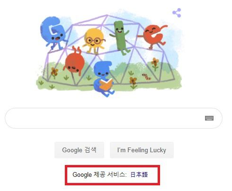Click the orange flower below the red e character
Viewport: 232px width, 191px height.
(155, 64)
